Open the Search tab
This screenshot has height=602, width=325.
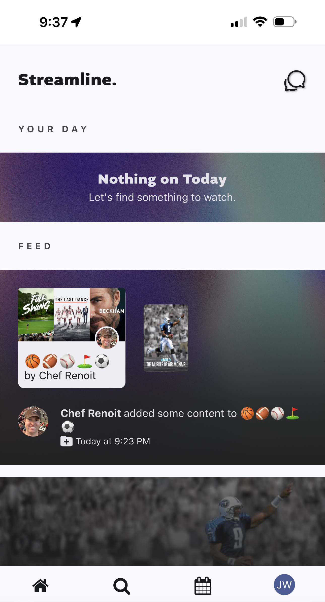[122, 586]
